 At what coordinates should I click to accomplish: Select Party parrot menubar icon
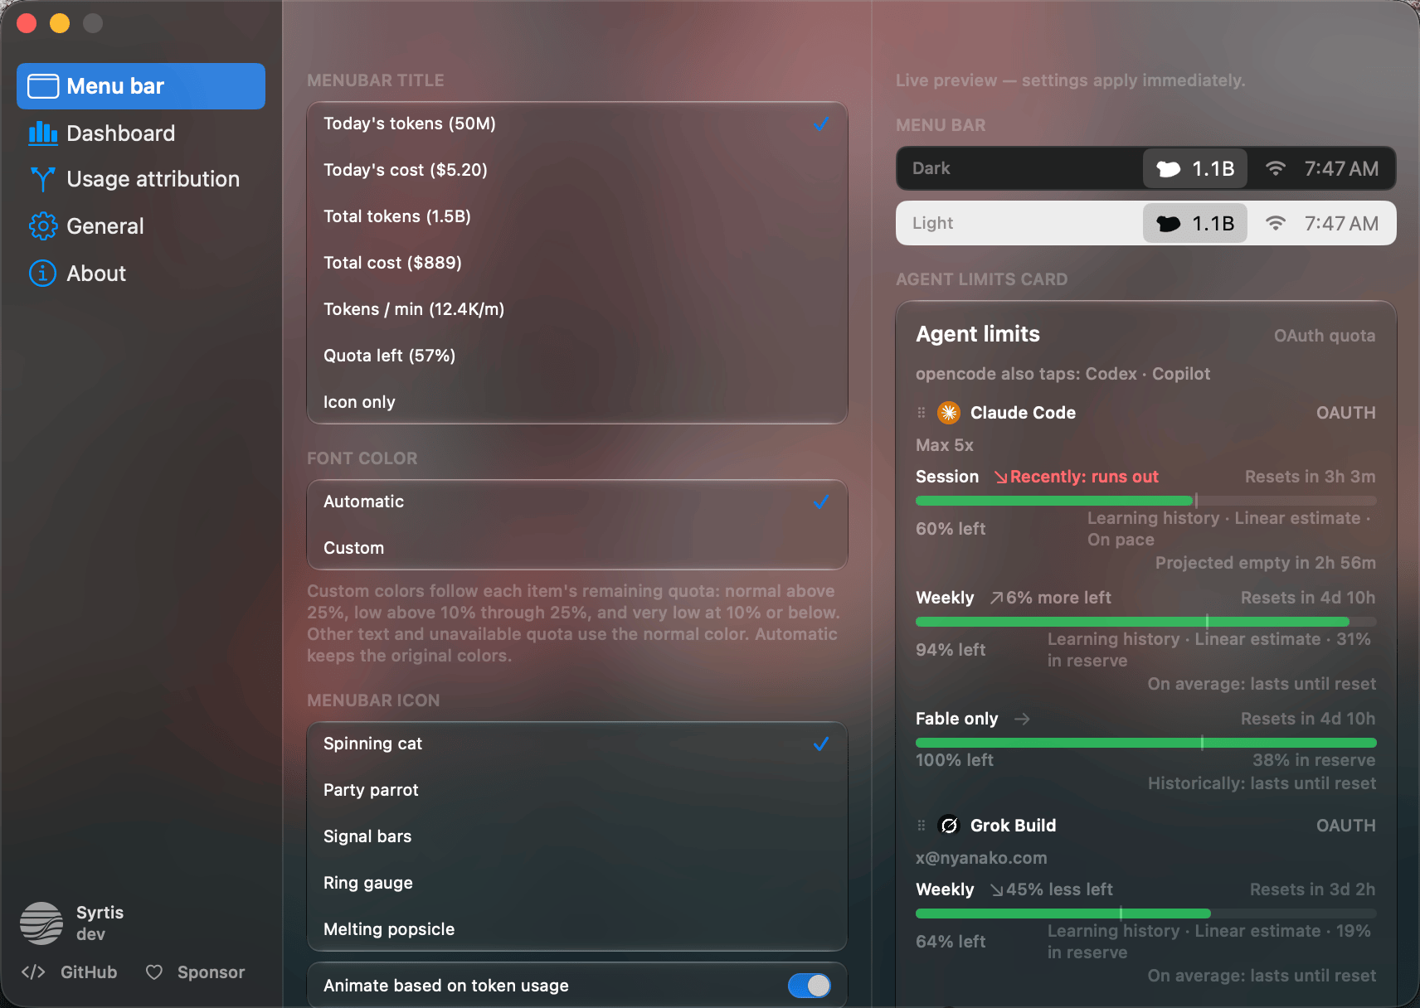(577, 790)
